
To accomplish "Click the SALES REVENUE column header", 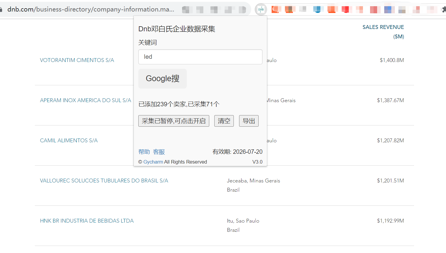I will 383,32.
